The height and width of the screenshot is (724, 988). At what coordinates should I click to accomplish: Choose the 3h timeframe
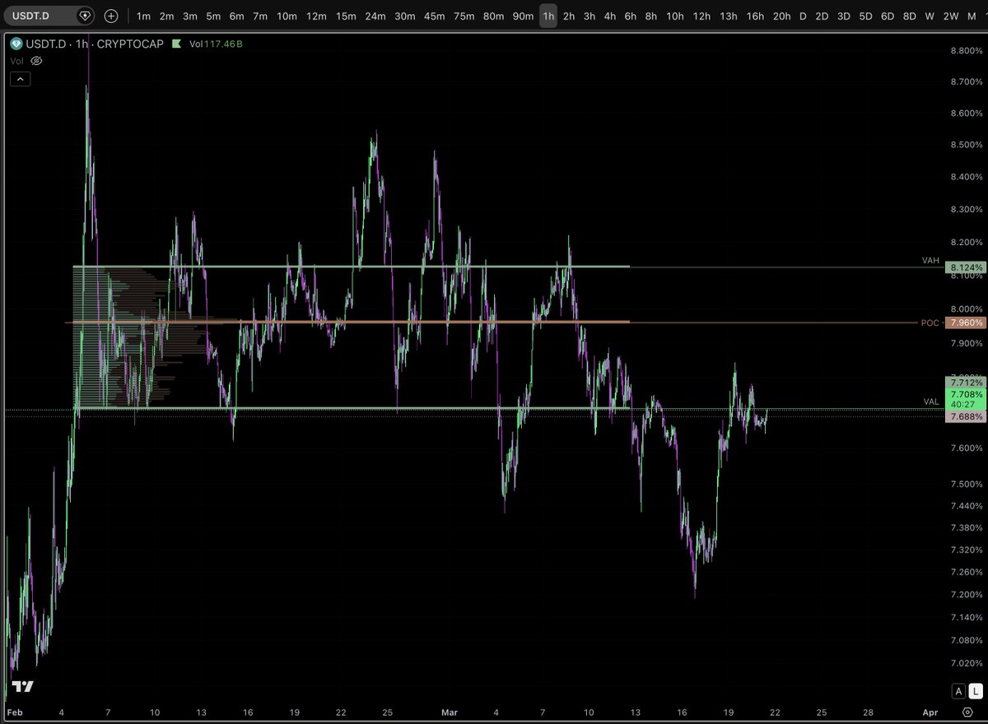(590, 16)
